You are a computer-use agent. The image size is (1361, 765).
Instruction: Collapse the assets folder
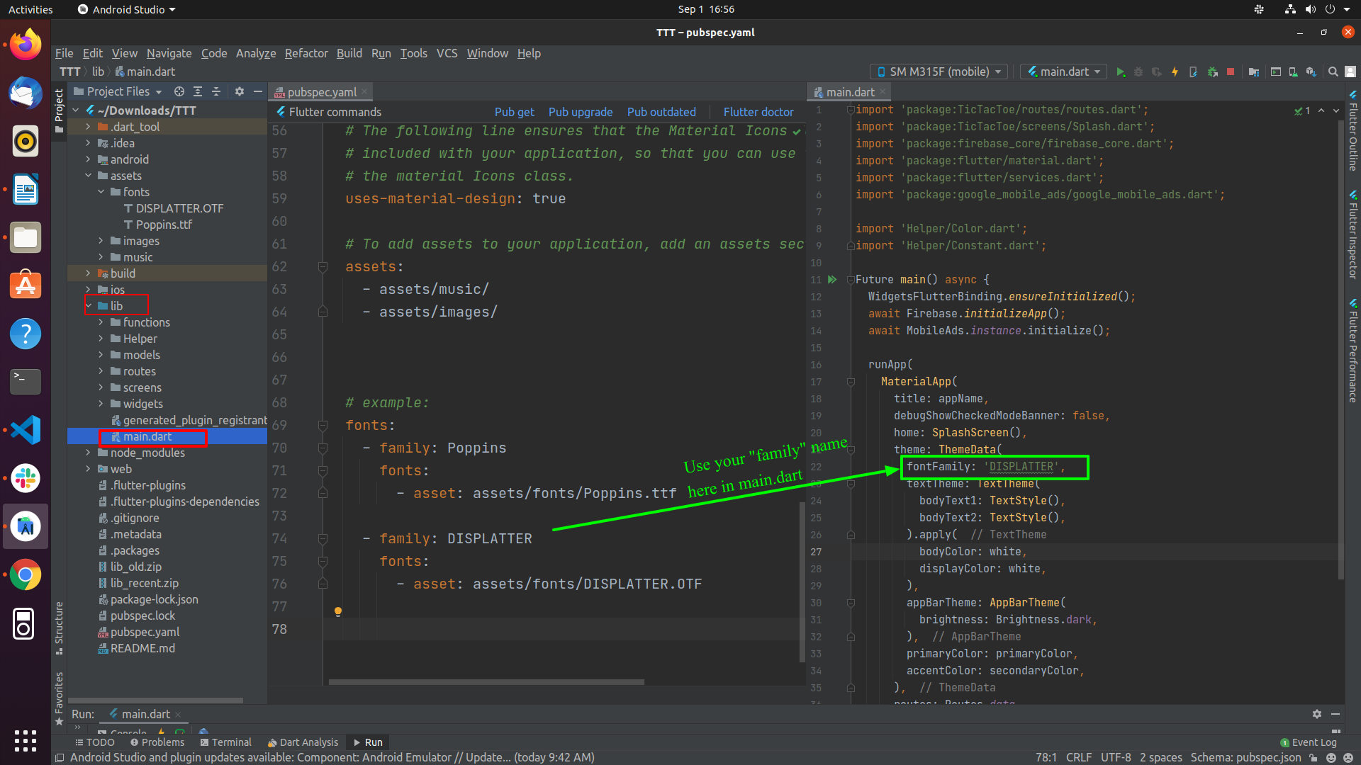coord(88,176)
